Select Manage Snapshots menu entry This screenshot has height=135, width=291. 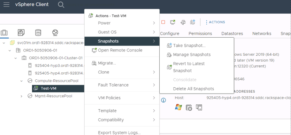pos(192,55)
